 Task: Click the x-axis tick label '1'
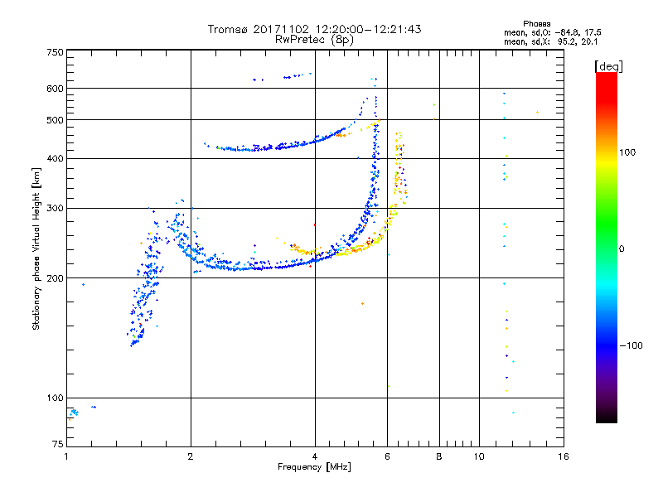point(66,456)
